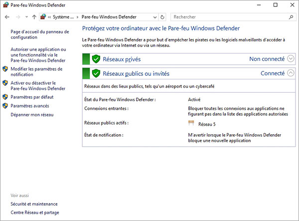Screen dimensions: 299x221
Task: Click shield icon beside Paramètres par défaut
Action: (5, 97)
